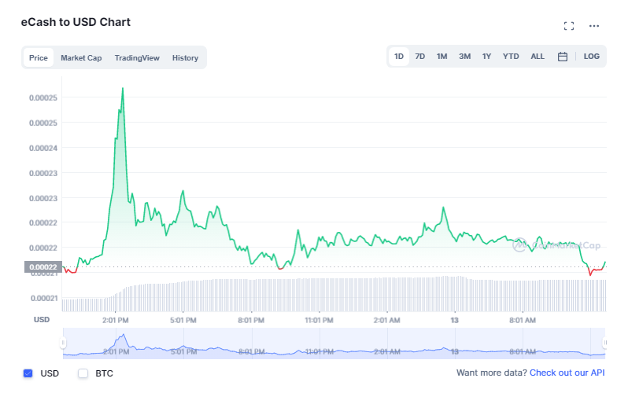The image size is (617, 393).
Task: Select the 3M time range
Action: point(464,57)
